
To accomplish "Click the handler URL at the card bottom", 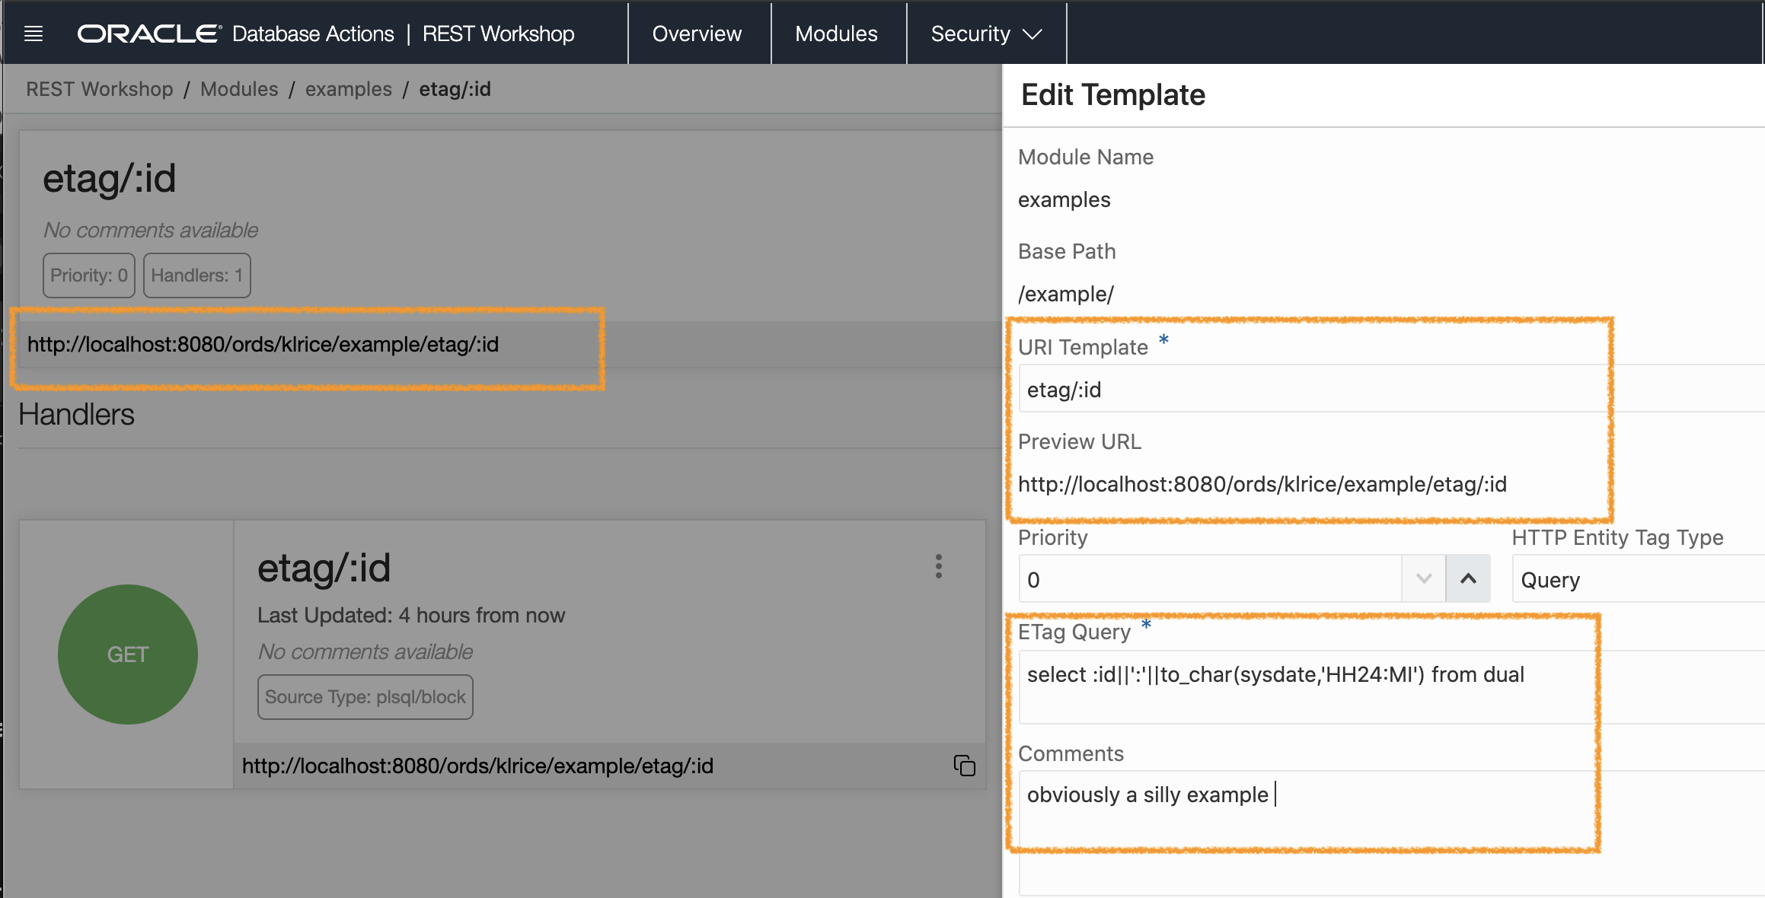I will (x=477, y=766).
